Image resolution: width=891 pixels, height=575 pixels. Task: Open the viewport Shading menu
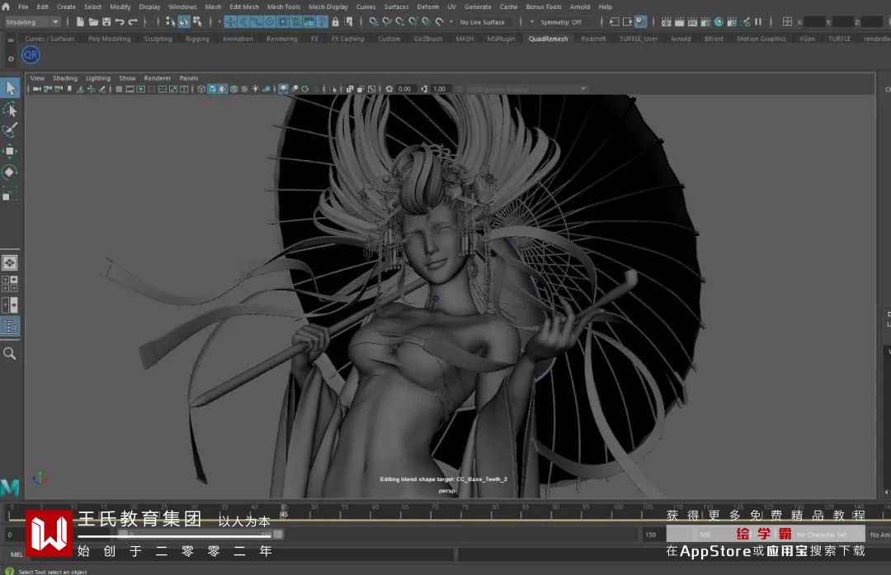(65, 78)
